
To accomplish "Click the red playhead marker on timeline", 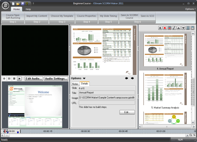I will [4, 131].
